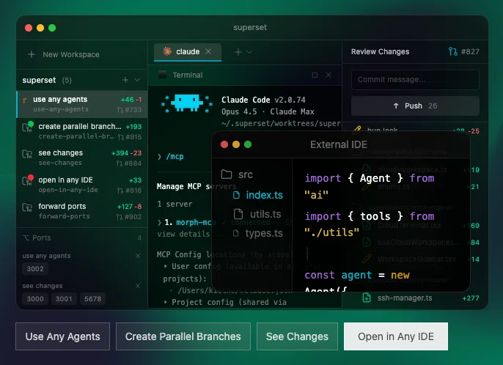
Task: Click the edit pencil icon beside bun.lock
Action: pyautogui.click(x=356, y=129)
